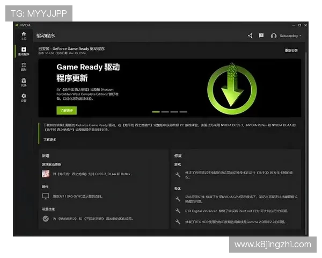Select the Drivers sidebar tab
Image resolution: width=322 pixels, height=258 pixels.
tap(24, 51)
